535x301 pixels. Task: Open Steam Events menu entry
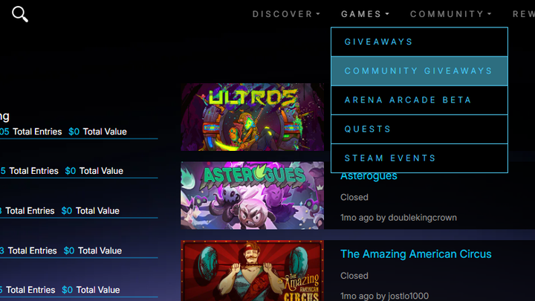click(419, 158)
